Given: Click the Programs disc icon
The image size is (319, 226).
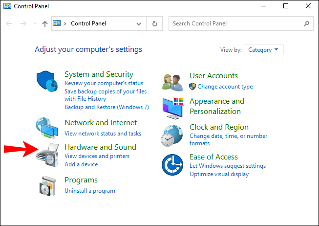Looking at the screenshot, I should 48,185.
